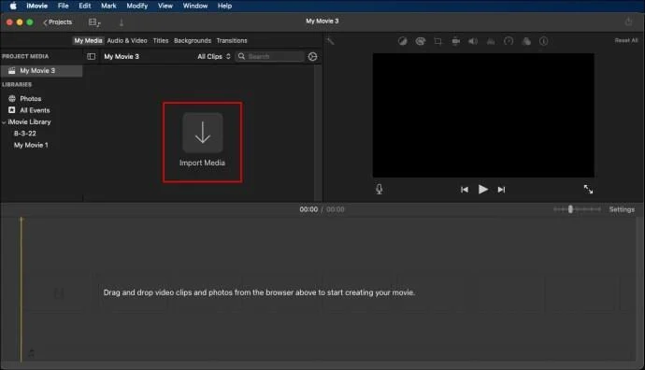Switch to the My Media tab
This screenshot has width=645, height=370.
click(x=88, y=41)
